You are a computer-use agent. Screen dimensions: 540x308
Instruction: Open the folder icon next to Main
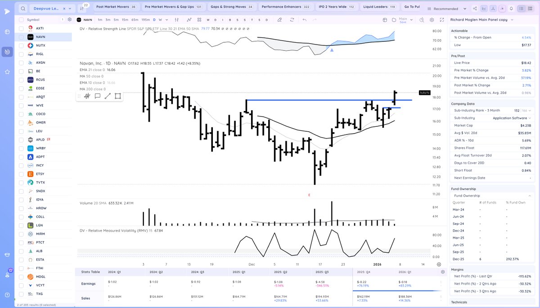395,20
